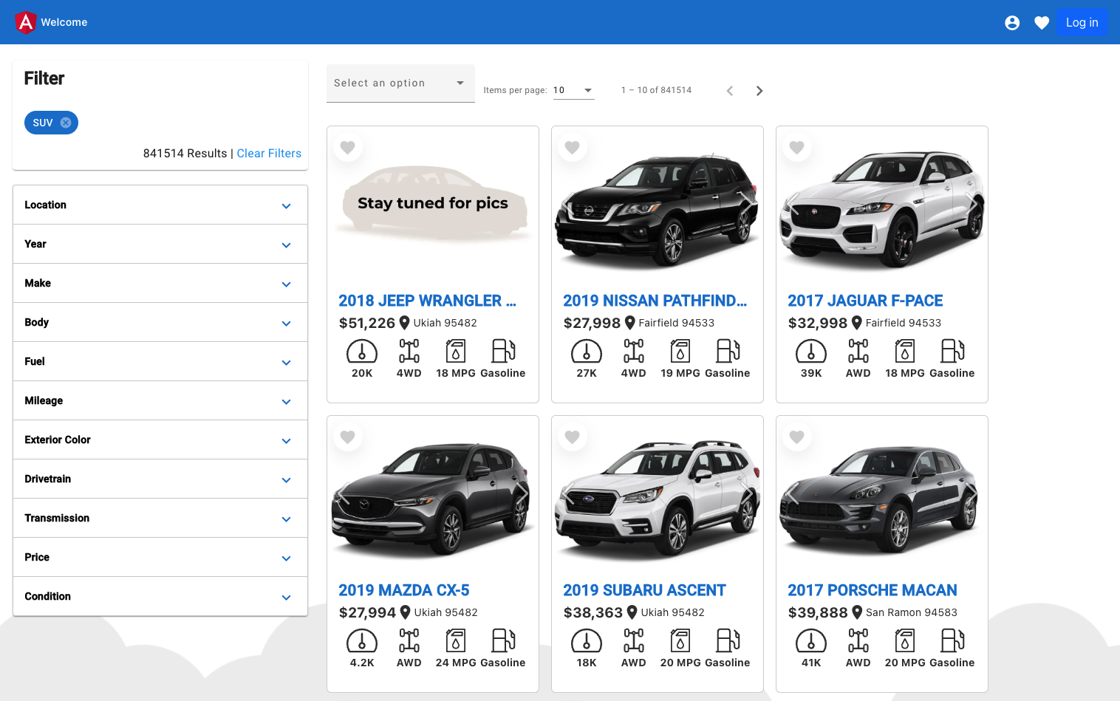Toggle favorite heart on 2017 Porsche Macan
This screenshot has width=1120, height=701.
click(797, 437)
